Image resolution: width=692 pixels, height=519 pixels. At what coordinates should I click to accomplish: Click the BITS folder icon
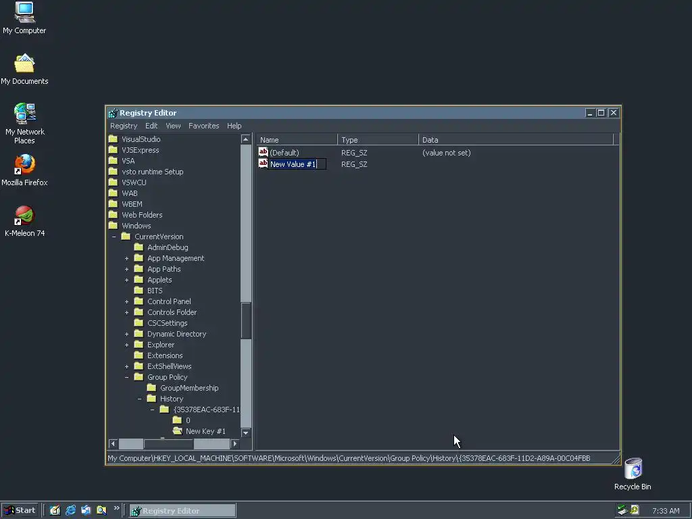coord(139,291)
